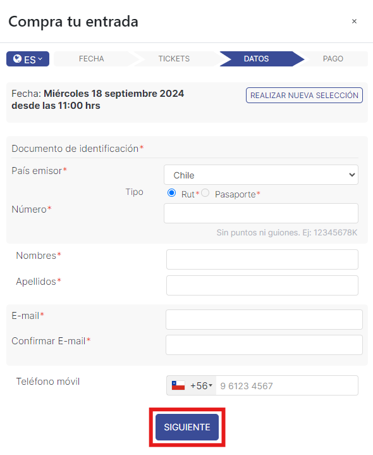The width and height of the screenshot is (373, 455).
Task: Click the SIGUIENTE button
Action: [187, 427]
